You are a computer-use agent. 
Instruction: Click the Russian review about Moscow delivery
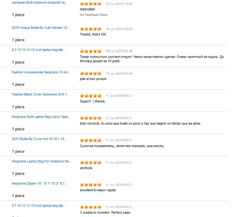coord(152,59)
